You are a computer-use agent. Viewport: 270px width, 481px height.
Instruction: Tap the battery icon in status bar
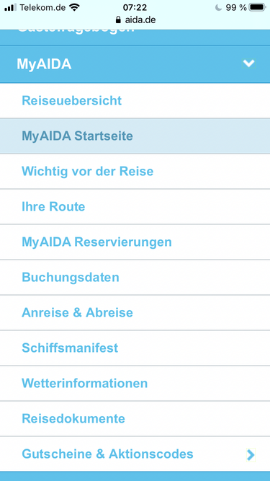point(257,7)
